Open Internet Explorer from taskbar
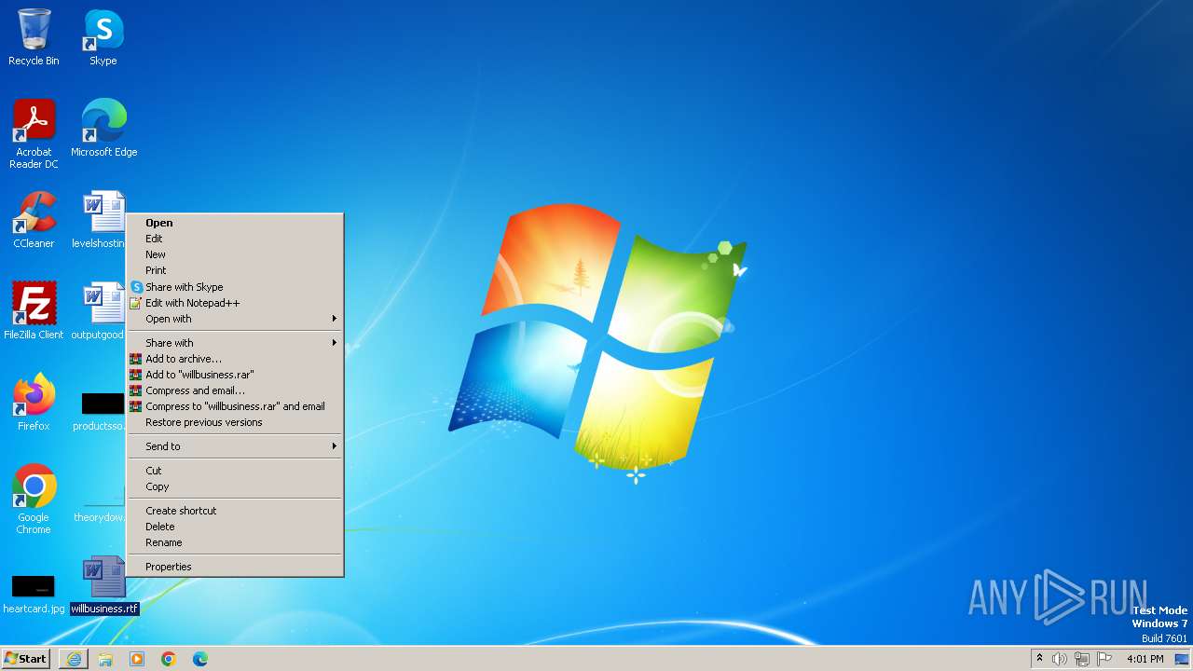 [x=74, y=659]
